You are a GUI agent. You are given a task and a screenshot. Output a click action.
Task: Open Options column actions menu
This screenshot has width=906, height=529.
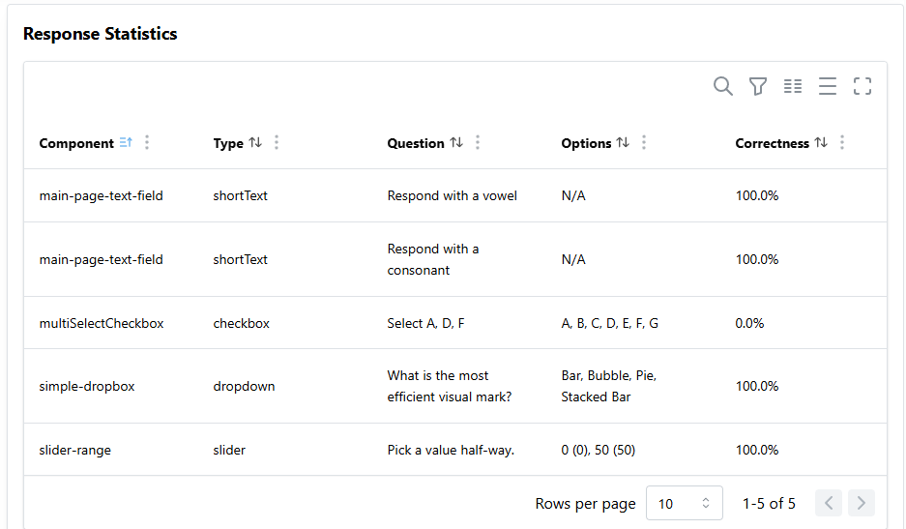pyautogui.click(x=644, y=142)
